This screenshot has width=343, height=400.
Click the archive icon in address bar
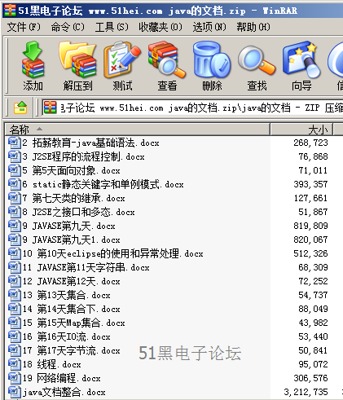(50, 108)
